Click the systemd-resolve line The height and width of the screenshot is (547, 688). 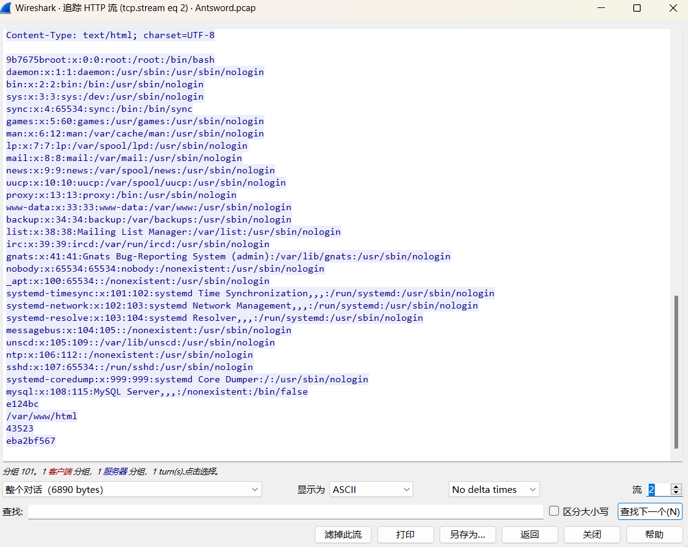click(215, 318)
